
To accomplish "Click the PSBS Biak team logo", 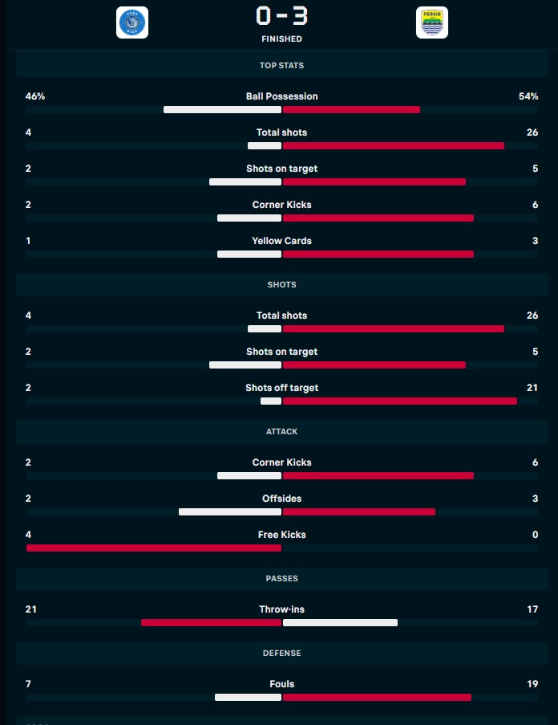I will [x=131, y=22].
